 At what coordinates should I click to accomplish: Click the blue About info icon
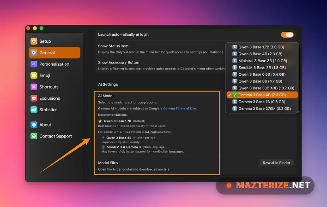pyautogui.click(x=34, y=125)
